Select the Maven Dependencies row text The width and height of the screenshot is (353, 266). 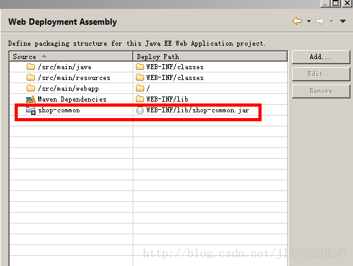[72, 99]
